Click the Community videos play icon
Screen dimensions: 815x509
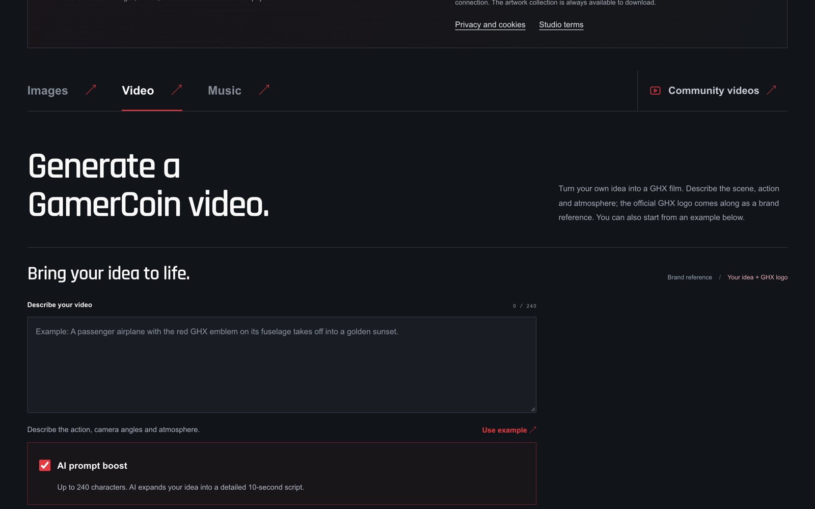coord(656,91)
